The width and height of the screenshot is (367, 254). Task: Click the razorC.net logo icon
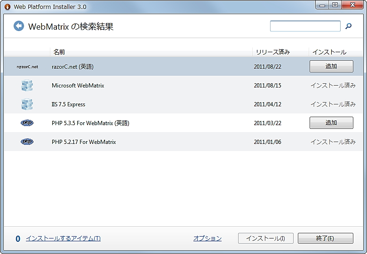[x=27, y=67]
